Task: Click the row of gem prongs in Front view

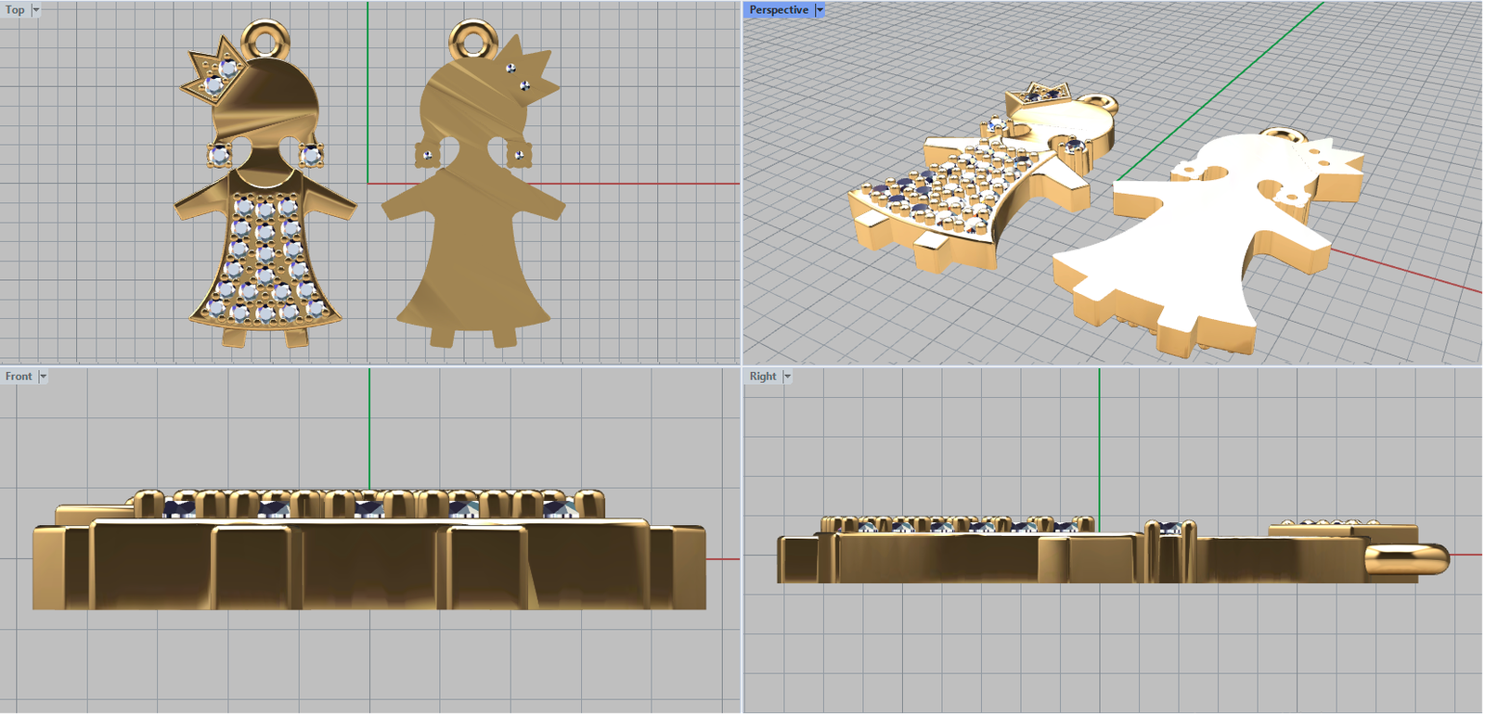Action: (371, 504)
